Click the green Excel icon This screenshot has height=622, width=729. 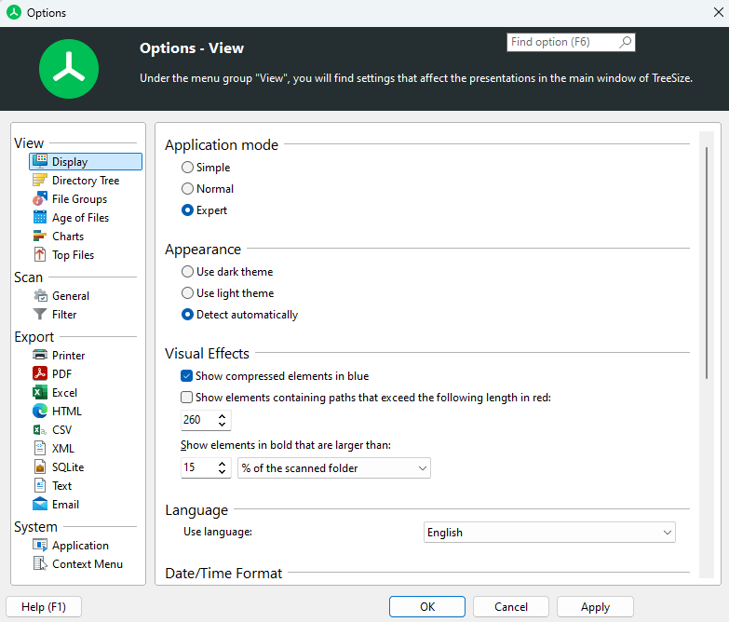coord(40,392)
